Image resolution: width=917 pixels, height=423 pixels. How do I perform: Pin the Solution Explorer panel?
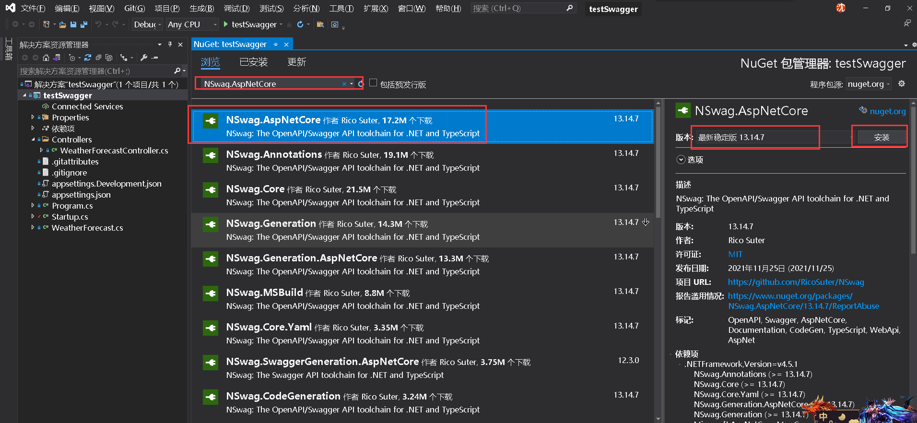[170, 44]
